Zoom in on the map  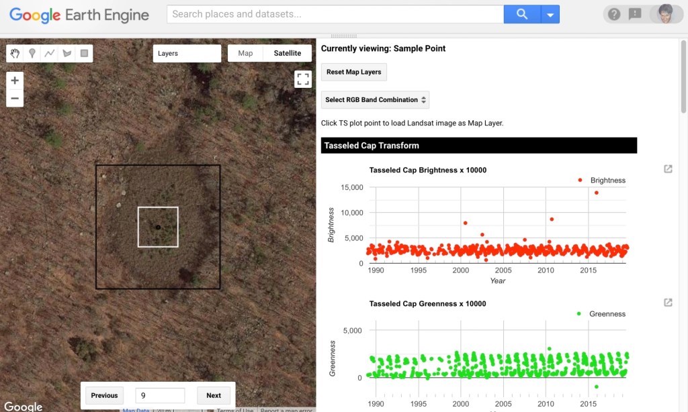(15, 81)
